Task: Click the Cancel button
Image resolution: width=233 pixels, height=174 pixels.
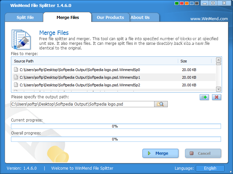Action: 203,153
